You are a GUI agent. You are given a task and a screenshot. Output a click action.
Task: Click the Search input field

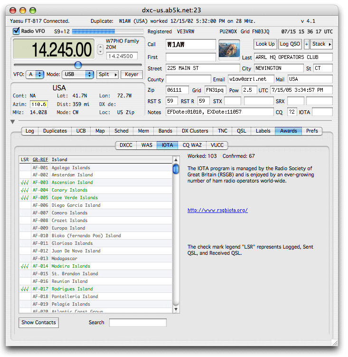tap(138, 323)
